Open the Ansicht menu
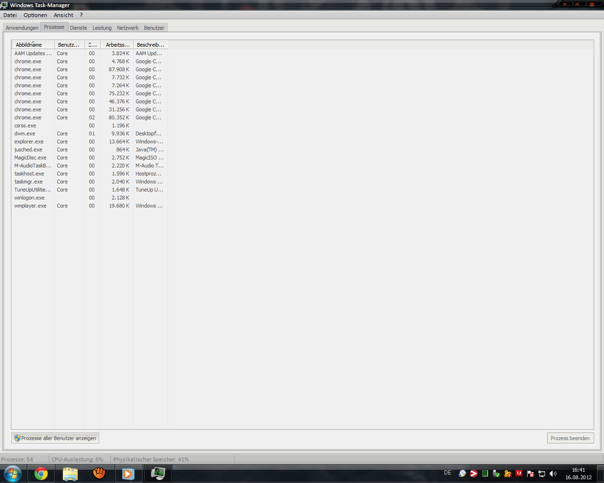 pos(64,15)
